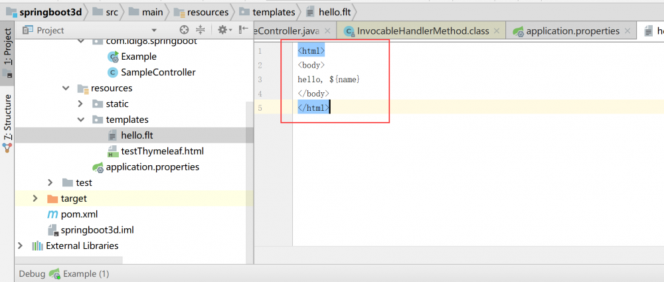Open the Project view dropdown
This screenshot has height=282, width=664.
tap(154, 30)
